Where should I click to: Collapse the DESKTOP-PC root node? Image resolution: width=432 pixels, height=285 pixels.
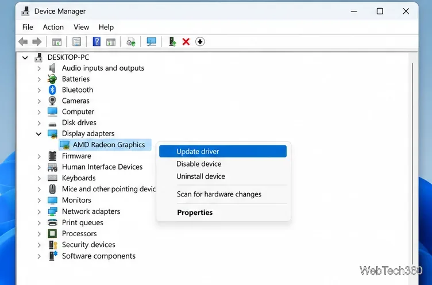25,58
